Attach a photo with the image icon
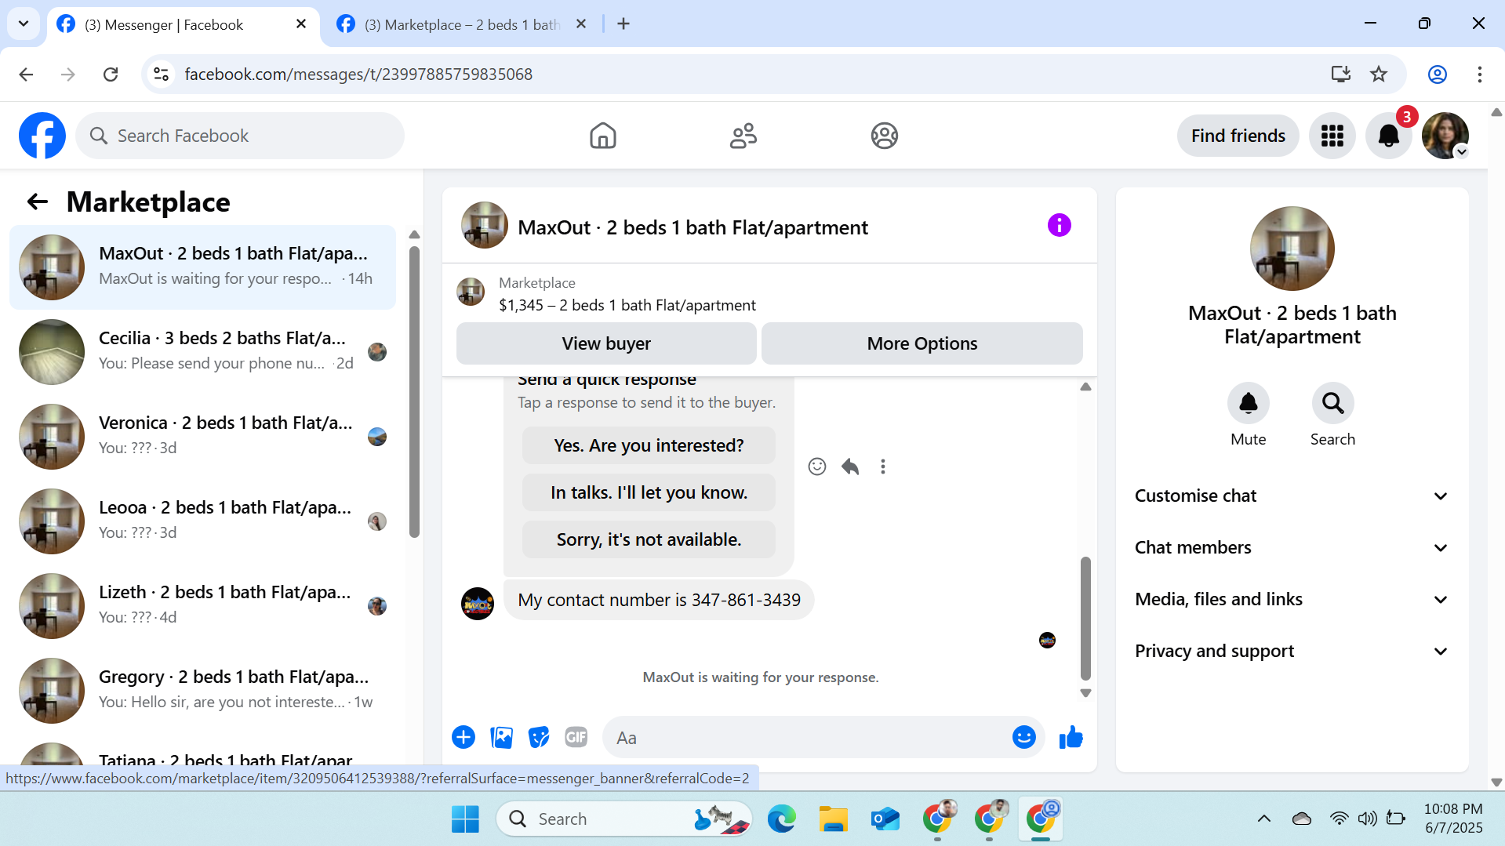The image size is (1505, 846). (x=501, y=737)
